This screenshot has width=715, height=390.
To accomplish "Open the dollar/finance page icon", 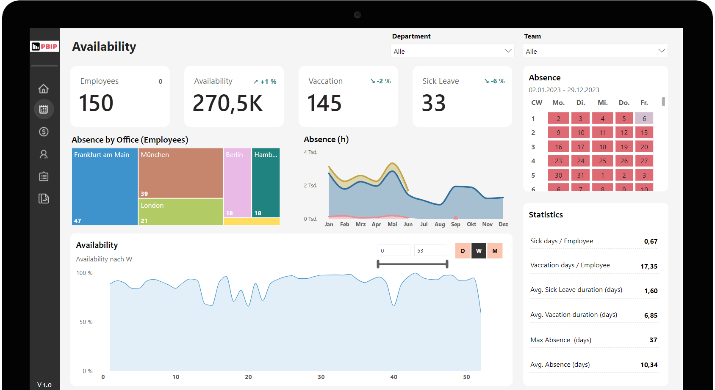I will 44,132.
